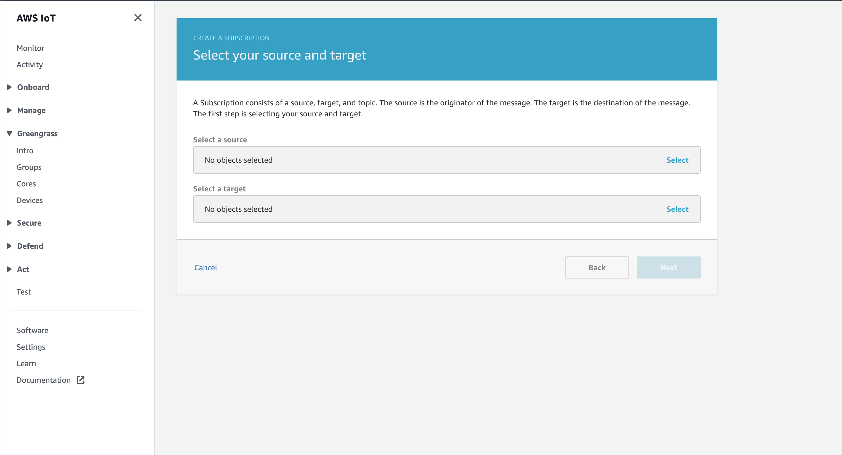This screenshot has width=842, height=455.
Task: Open Greengrass Cores
Action: click(26, 184)
